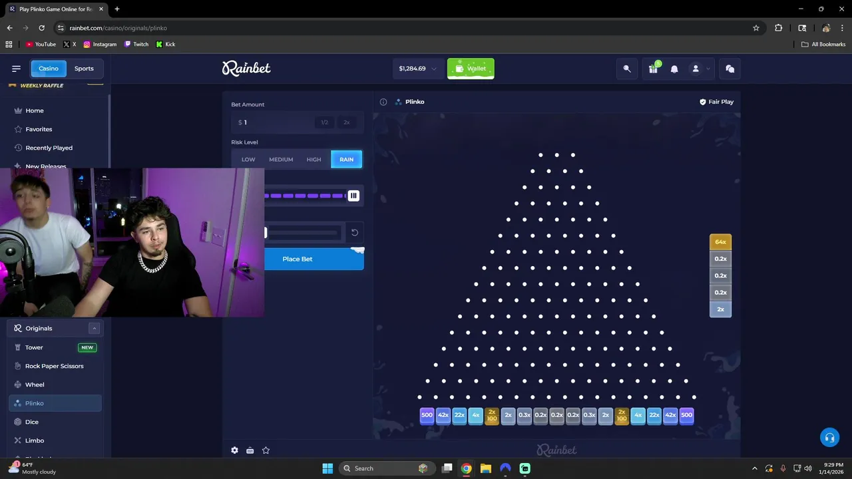Open the Wheel game
Image resolution: width=852 pixels, height=479 pixels.
(55, 385)
